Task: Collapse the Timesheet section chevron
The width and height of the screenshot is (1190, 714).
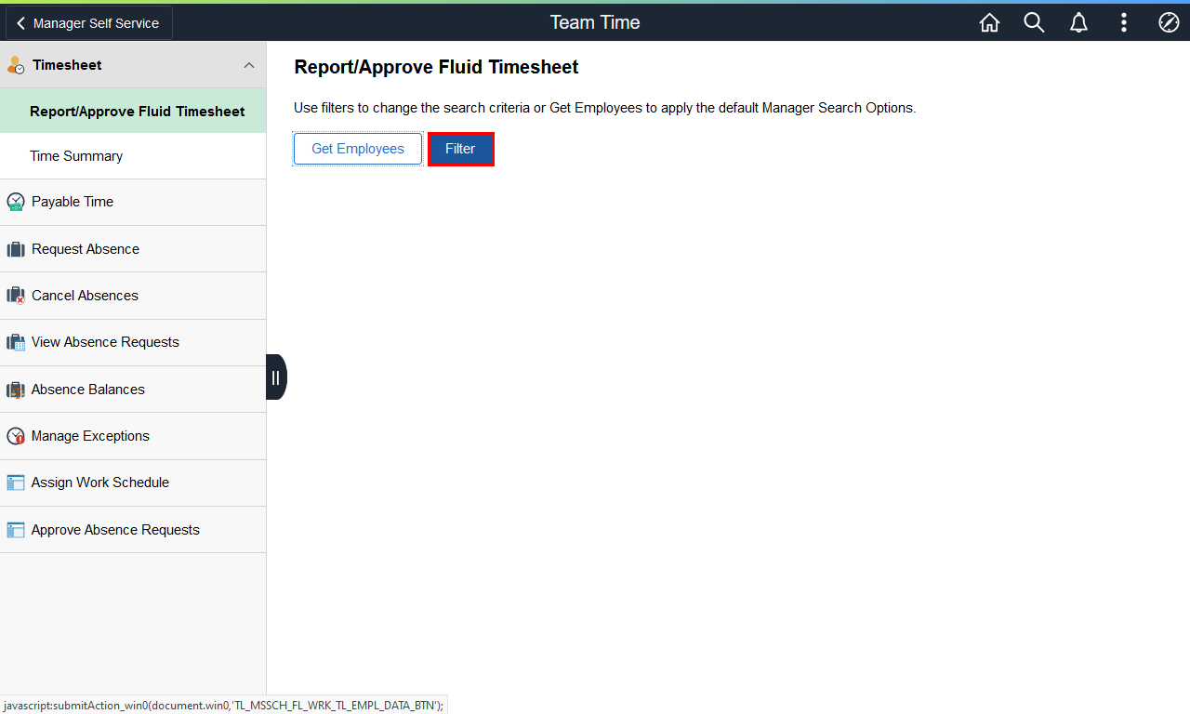Action: pos(248,65)
